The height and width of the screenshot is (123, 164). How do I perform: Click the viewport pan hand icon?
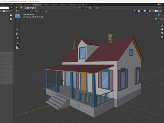(x=162, y=29)
